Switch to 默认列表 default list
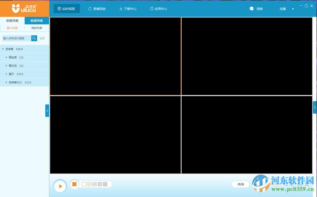This screenshot has width=317, height=197. (12, 28)
